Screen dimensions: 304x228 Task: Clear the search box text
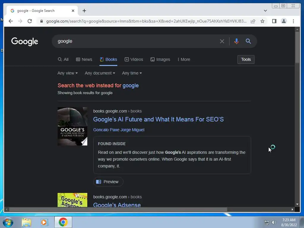(x=222, y=41)
